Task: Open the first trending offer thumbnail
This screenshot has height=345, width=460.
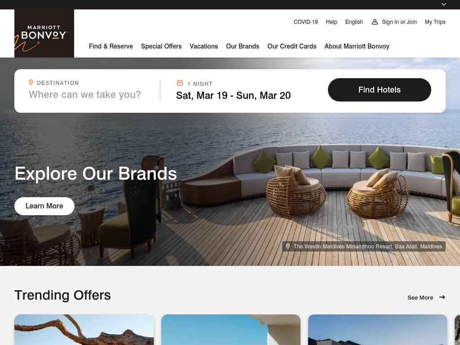Action: (84, 330)
